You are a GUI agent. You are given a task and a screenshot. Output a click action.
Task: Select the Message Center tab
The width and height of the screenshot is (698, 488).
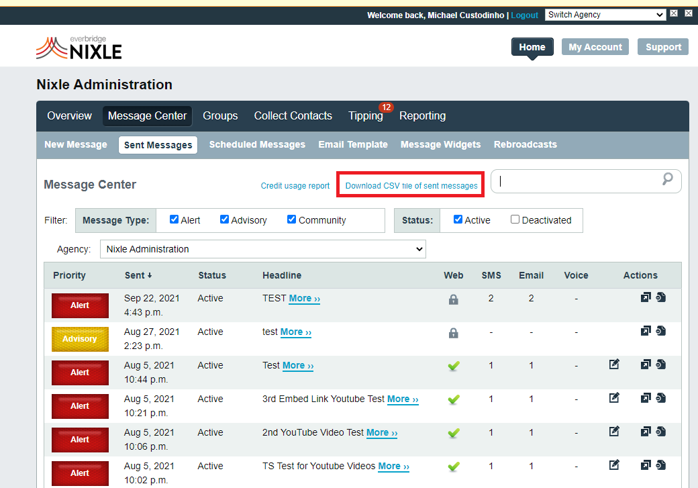click(148, 115)
